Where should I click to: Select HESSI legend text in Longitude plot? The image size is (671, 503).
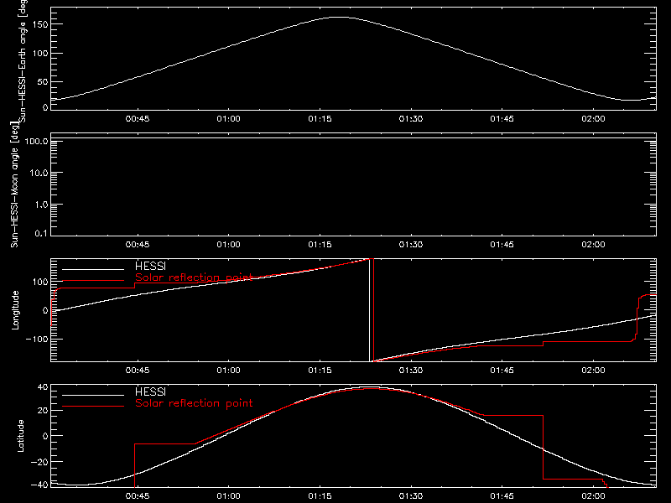tap(150, 266)
